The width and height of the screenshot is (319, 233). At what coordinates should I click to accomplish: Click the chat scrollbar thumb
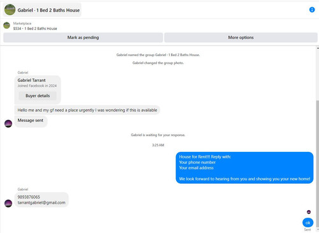click(x=318, y=164)
